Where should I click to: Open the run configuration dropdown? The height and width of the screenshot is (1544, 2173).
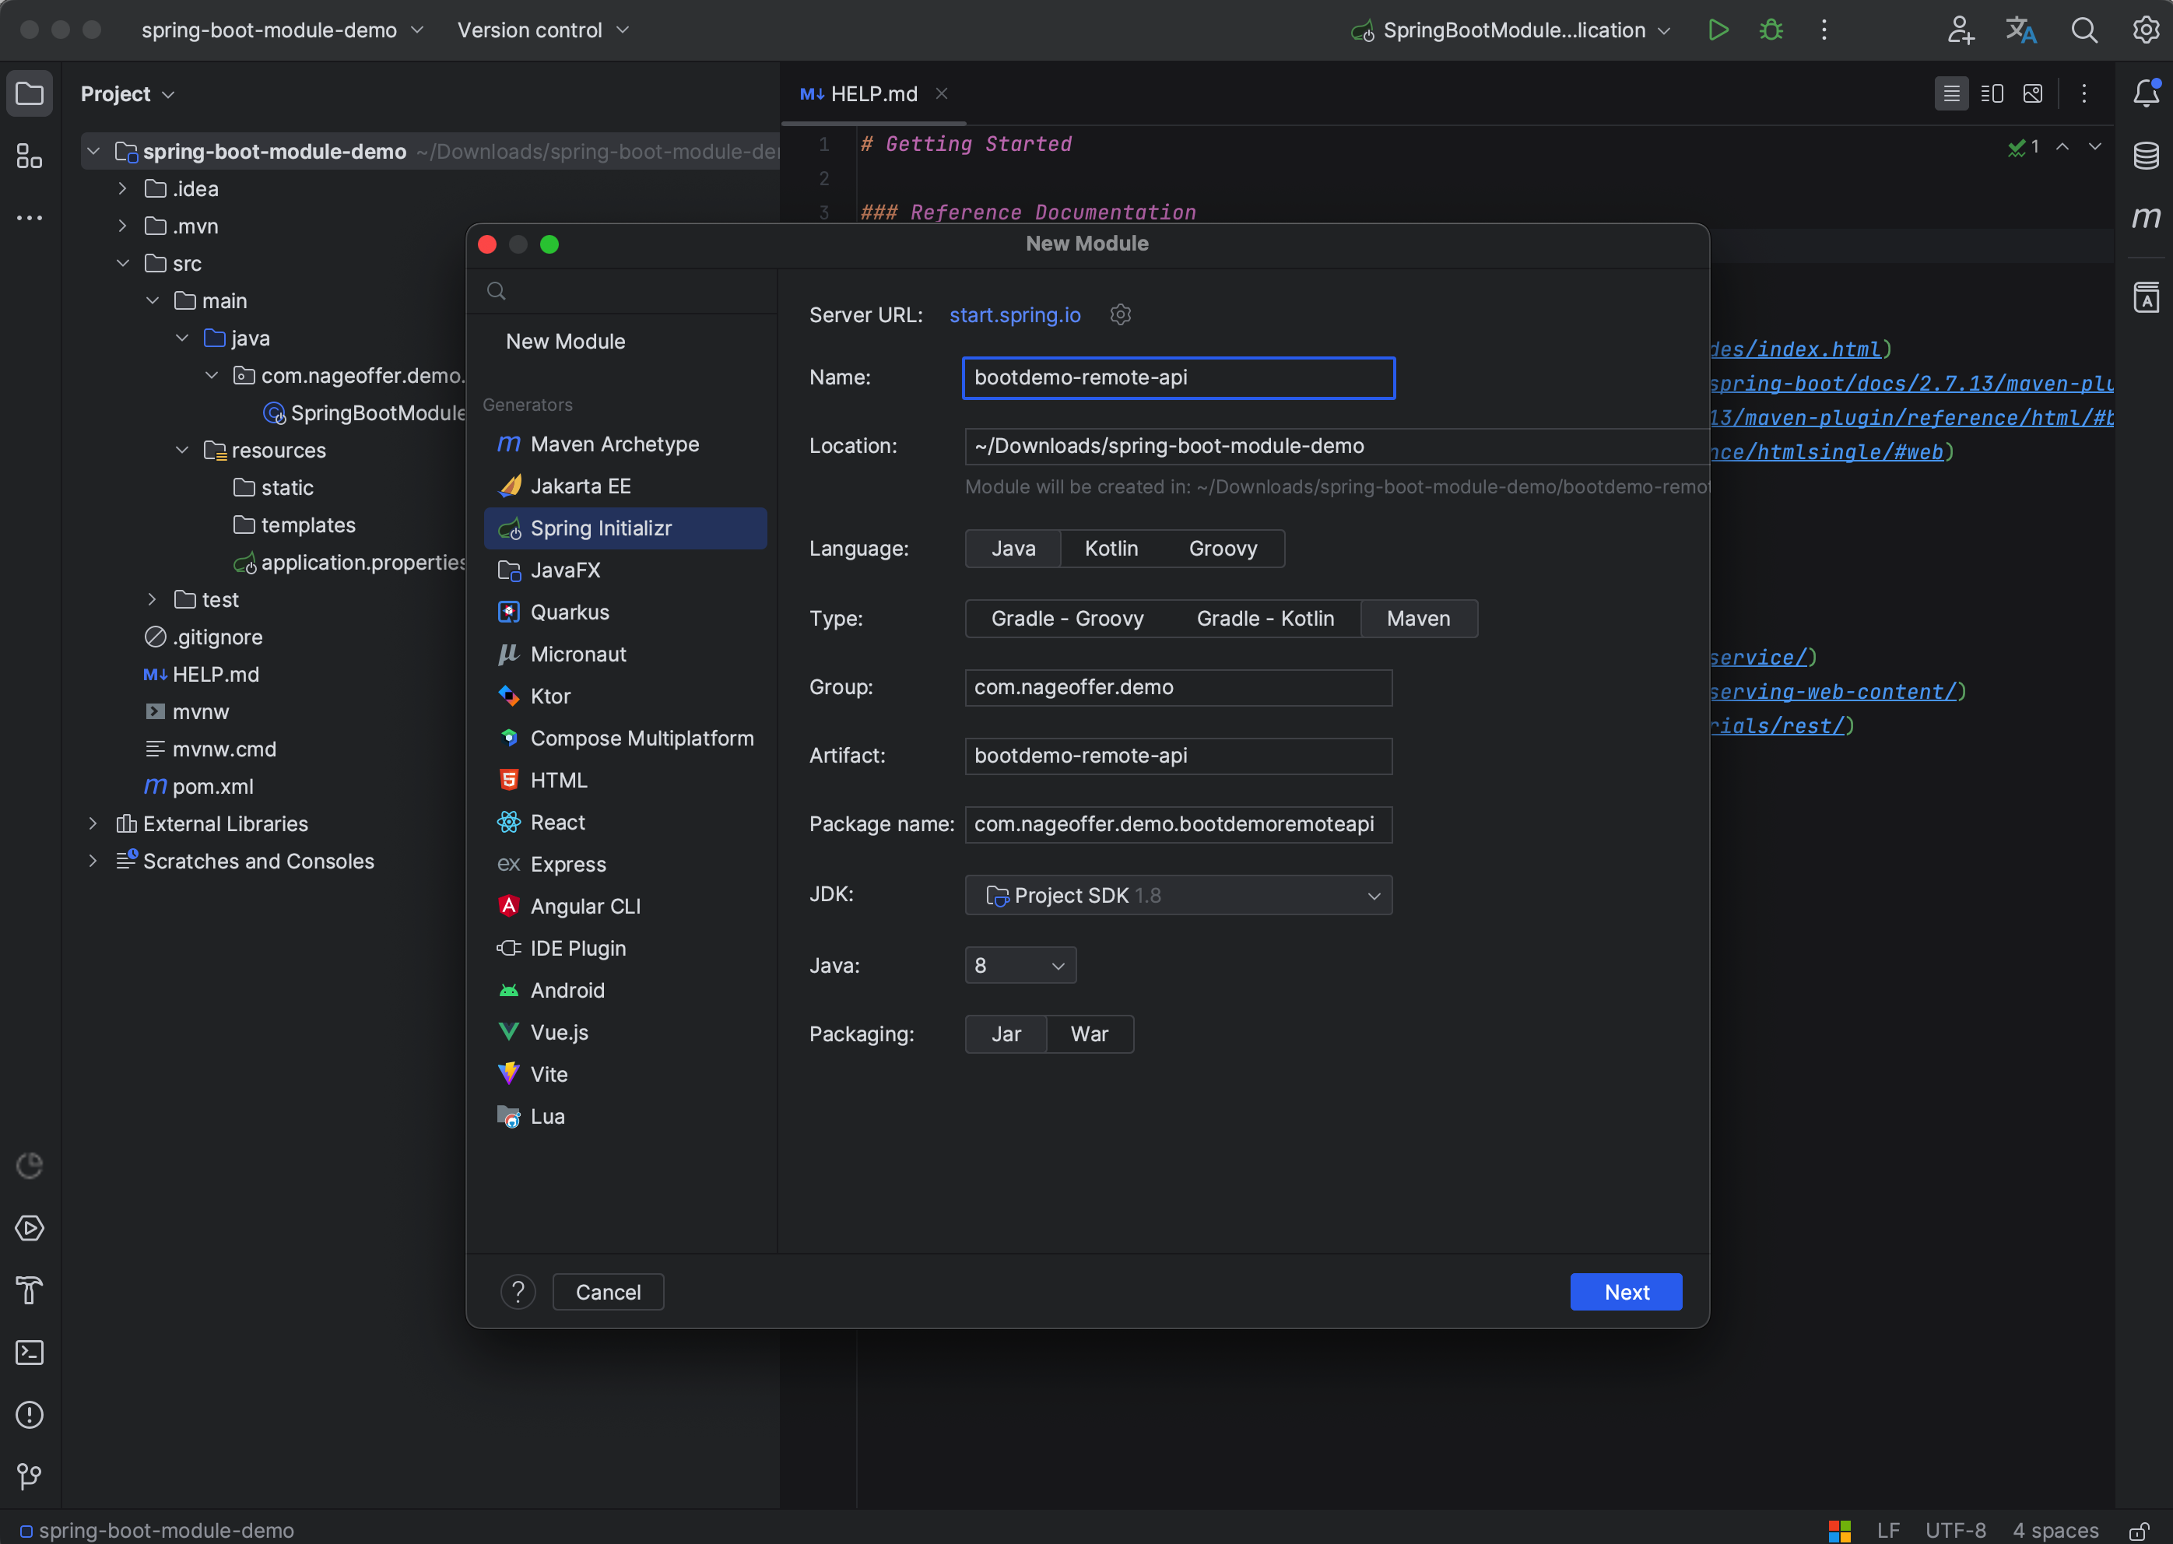(1511, 30)
